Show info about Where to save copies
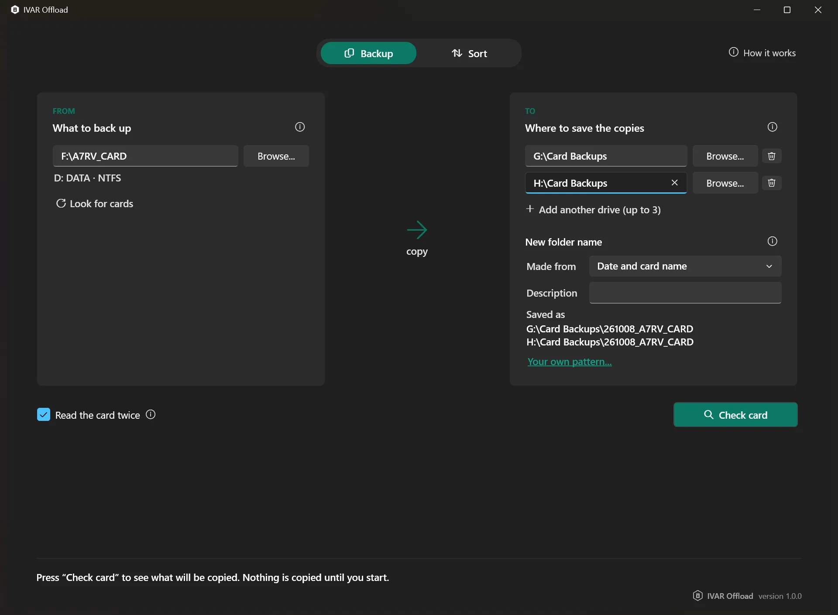Image resolution: width=838 pixels, height=615 pixels. point(772,127)
